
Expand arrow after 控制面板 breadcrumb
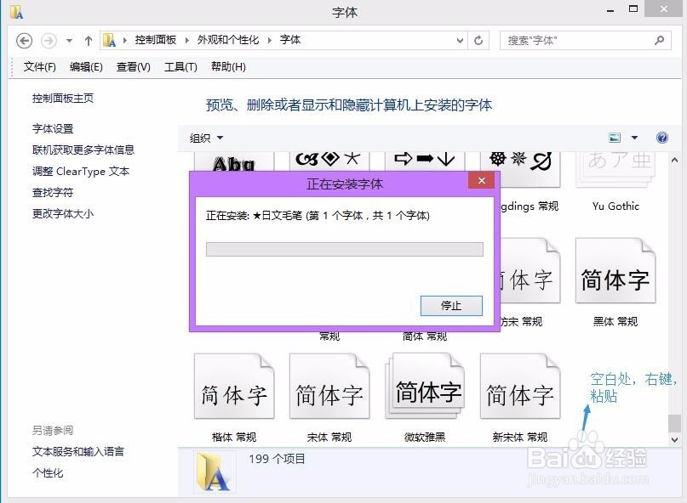187,40
